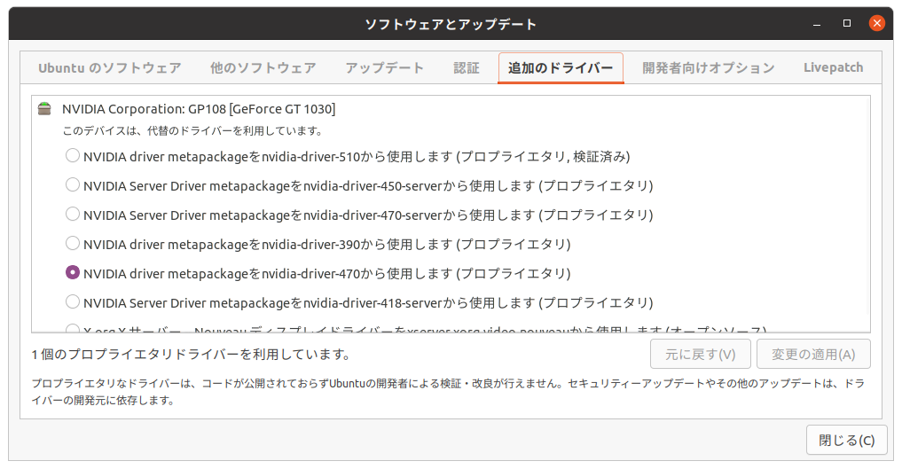Select nvidia-driver-450-server radio button

pos(73,185)
